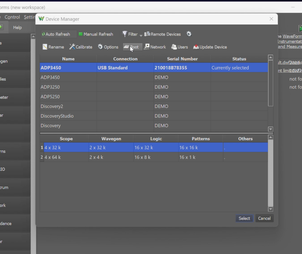The width and height of the screenshot is (302, 254).
Task: Toggle Auto Refresh
Action: [x=58, y=34]
